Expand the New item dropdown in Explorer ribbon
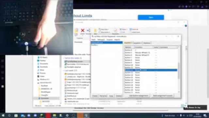 tap(104, 29)
